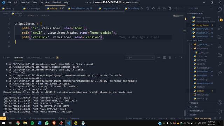
Task: Open the terminal selector dropdown
Action: [x=140, y=58]
